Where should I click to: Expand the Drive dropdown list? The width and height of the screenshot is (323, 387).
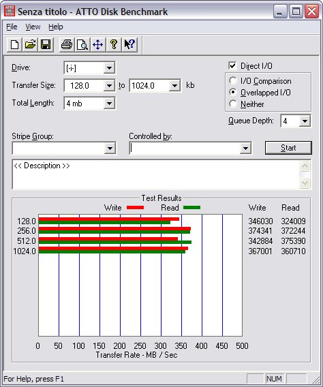(x=109, y=68)
